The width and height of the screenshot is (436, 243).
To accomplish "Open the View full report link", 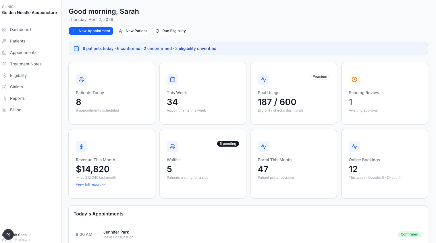I will pyautogui.click(x=90, y=184).
